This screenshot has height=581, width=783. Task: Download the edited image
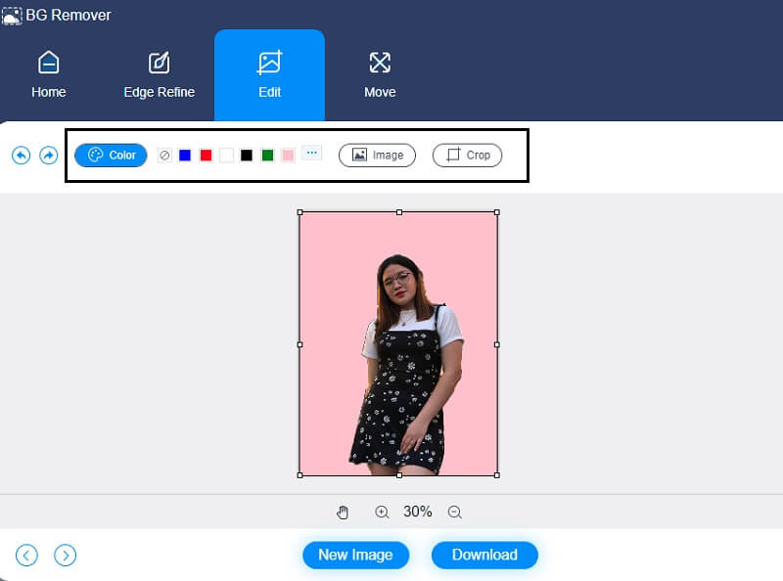484,555
